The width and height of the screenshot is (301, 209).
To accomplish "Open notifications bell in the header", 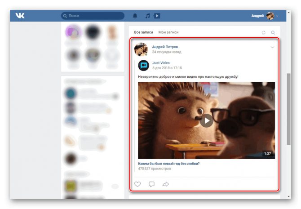I will 135,16.
